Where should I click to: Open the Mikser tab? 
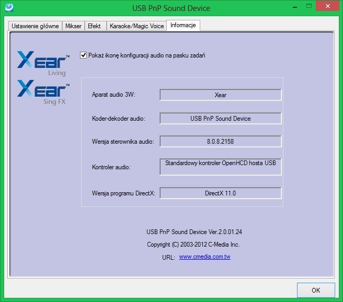(73, 26)
